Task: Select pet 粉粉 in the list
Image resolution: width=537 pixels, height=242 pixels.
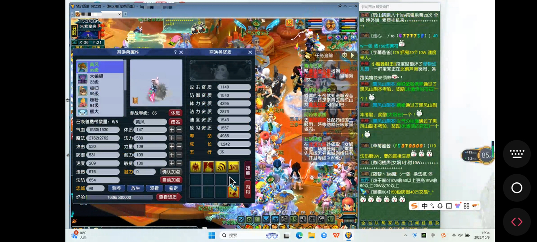Action: coord(100,102)
